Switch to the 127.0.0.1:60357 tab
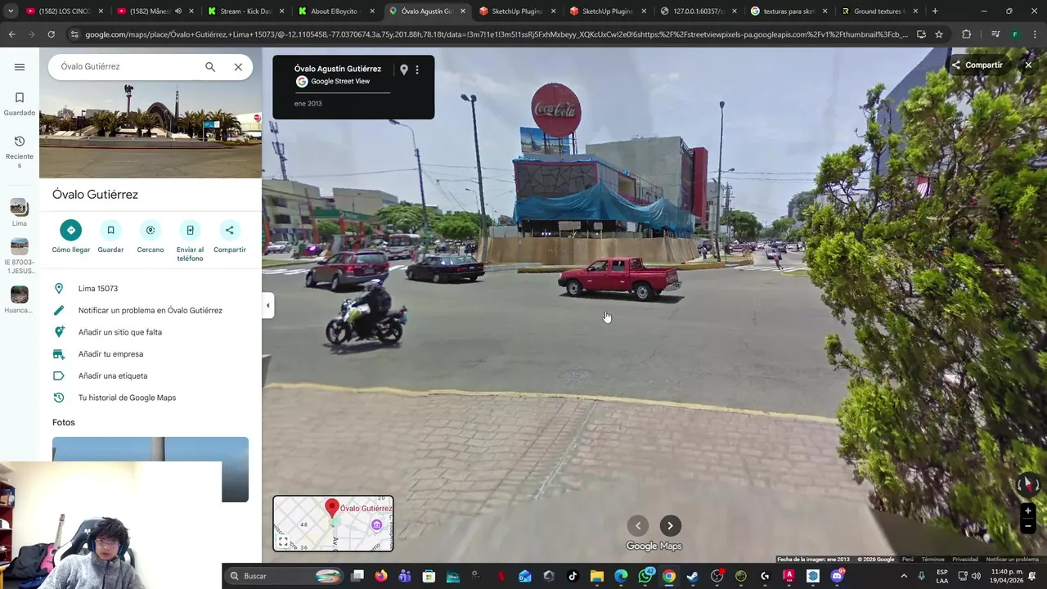This screenshot has width=1047, height=589. pyautogui.click(x=697, y=11)
